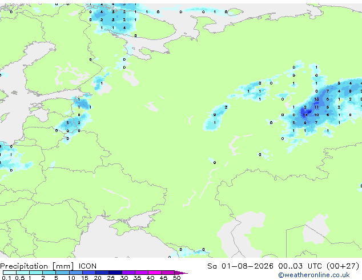
Task: Click the '13' precipitation value on the map
Action: pyautogui.click(x=316, y=99)
